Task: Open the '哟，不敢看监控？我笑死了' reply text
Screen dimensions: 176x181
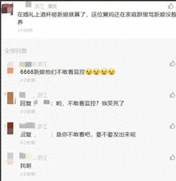Action: [x=72, y=103]
